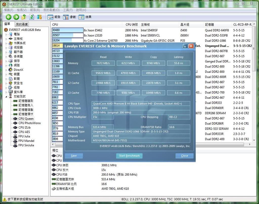The image size is (259, 204).
Task: Open the 參數 parameters toolbar button
Action: [69, 17]
